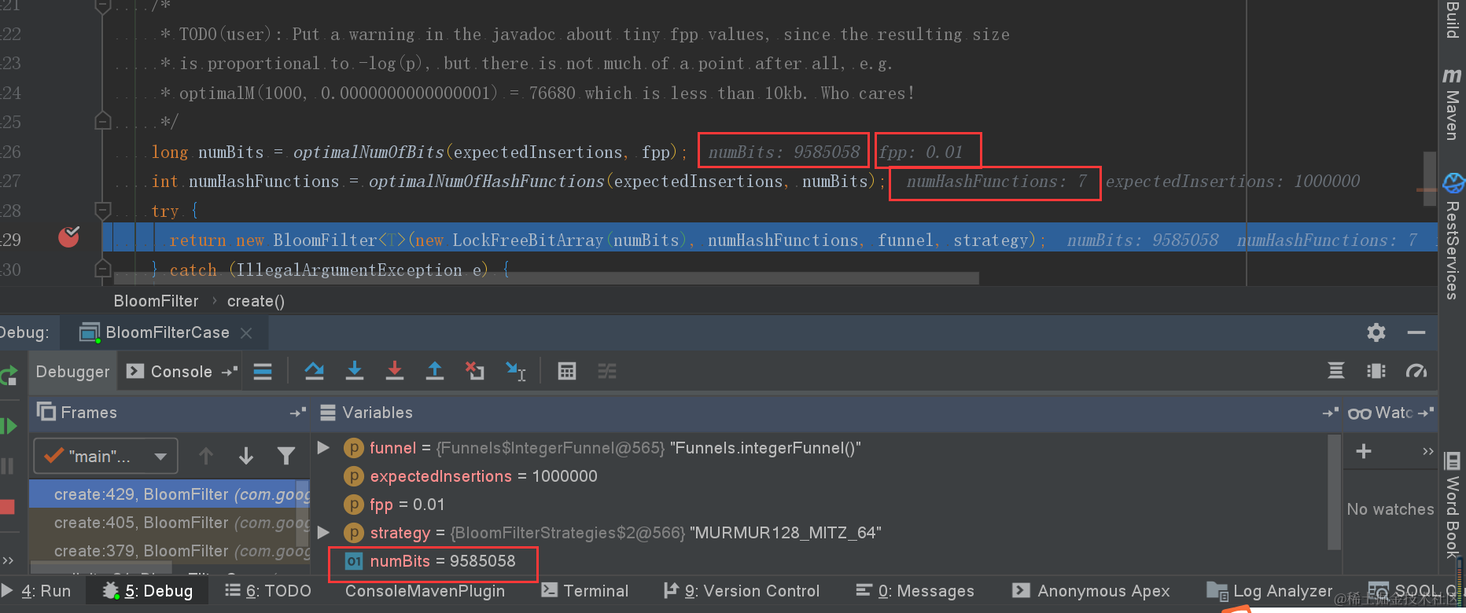
Task: Click the Trace Current Stream Chain icon
Action: tap(606, 371)
